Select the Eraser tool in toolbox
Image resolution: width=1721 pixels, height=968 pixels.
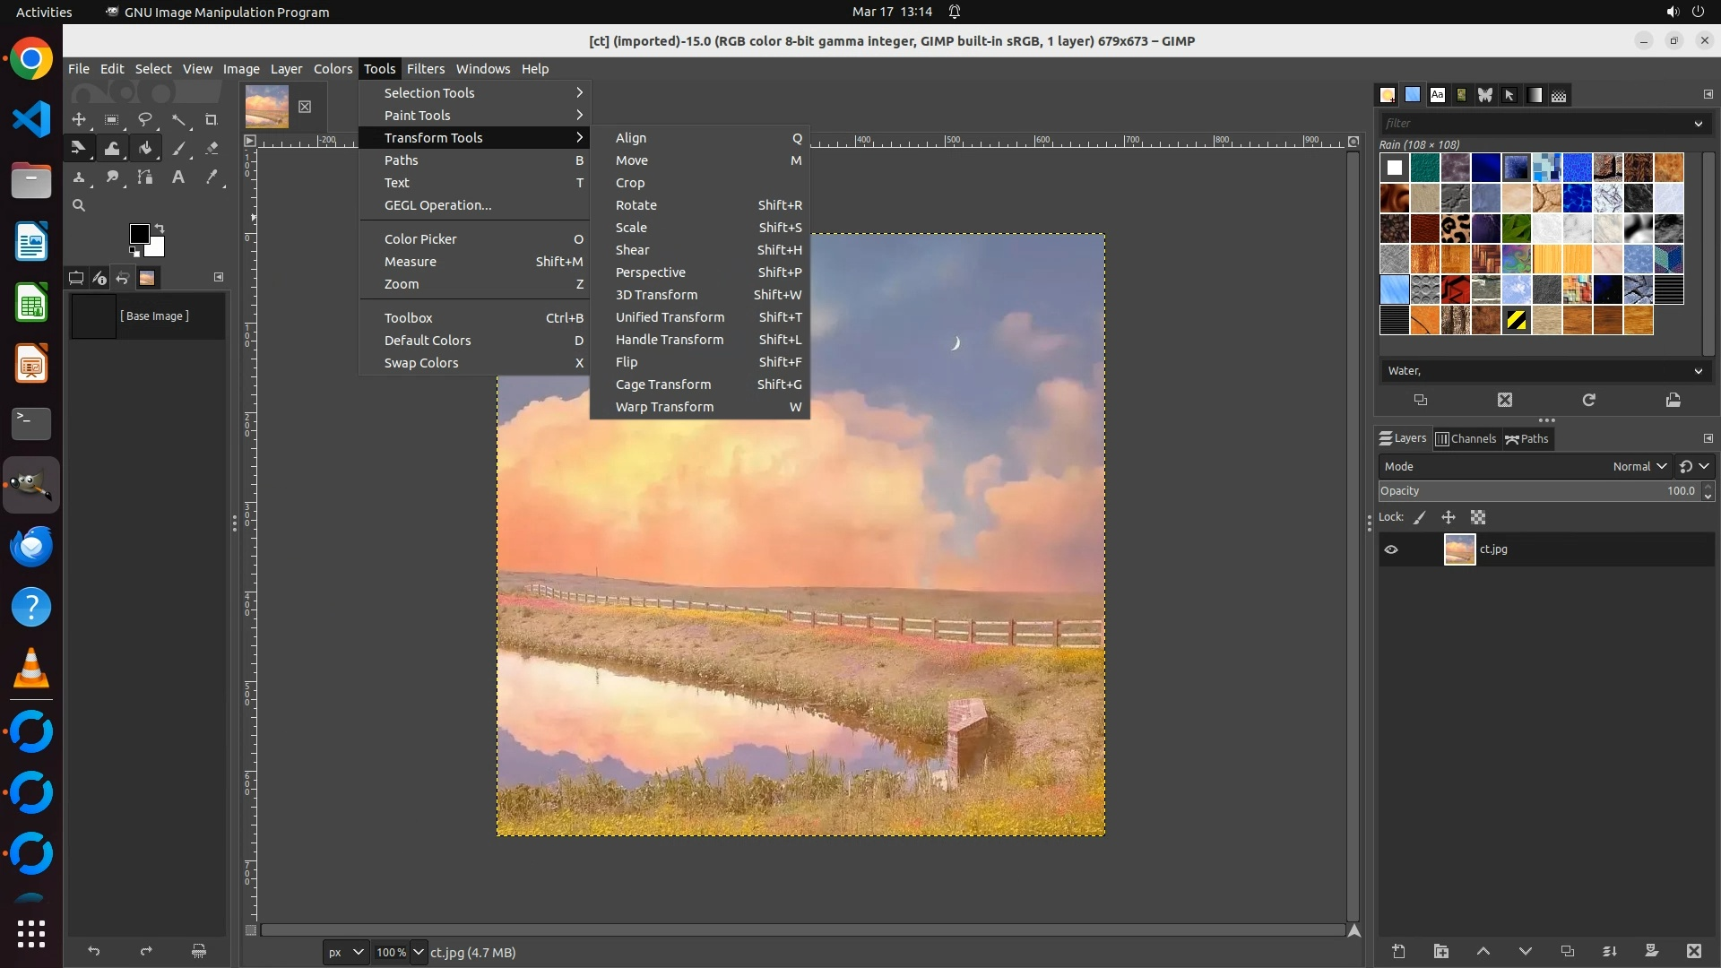tap(212, 149)
